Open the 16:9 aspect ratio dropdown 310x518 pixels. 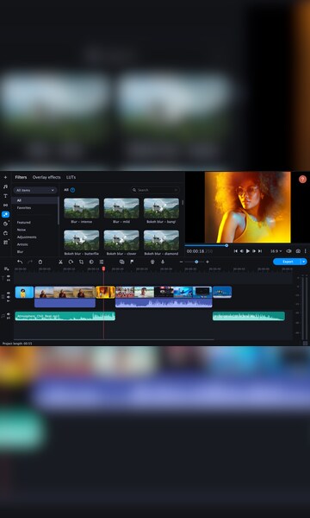(276, 251)
